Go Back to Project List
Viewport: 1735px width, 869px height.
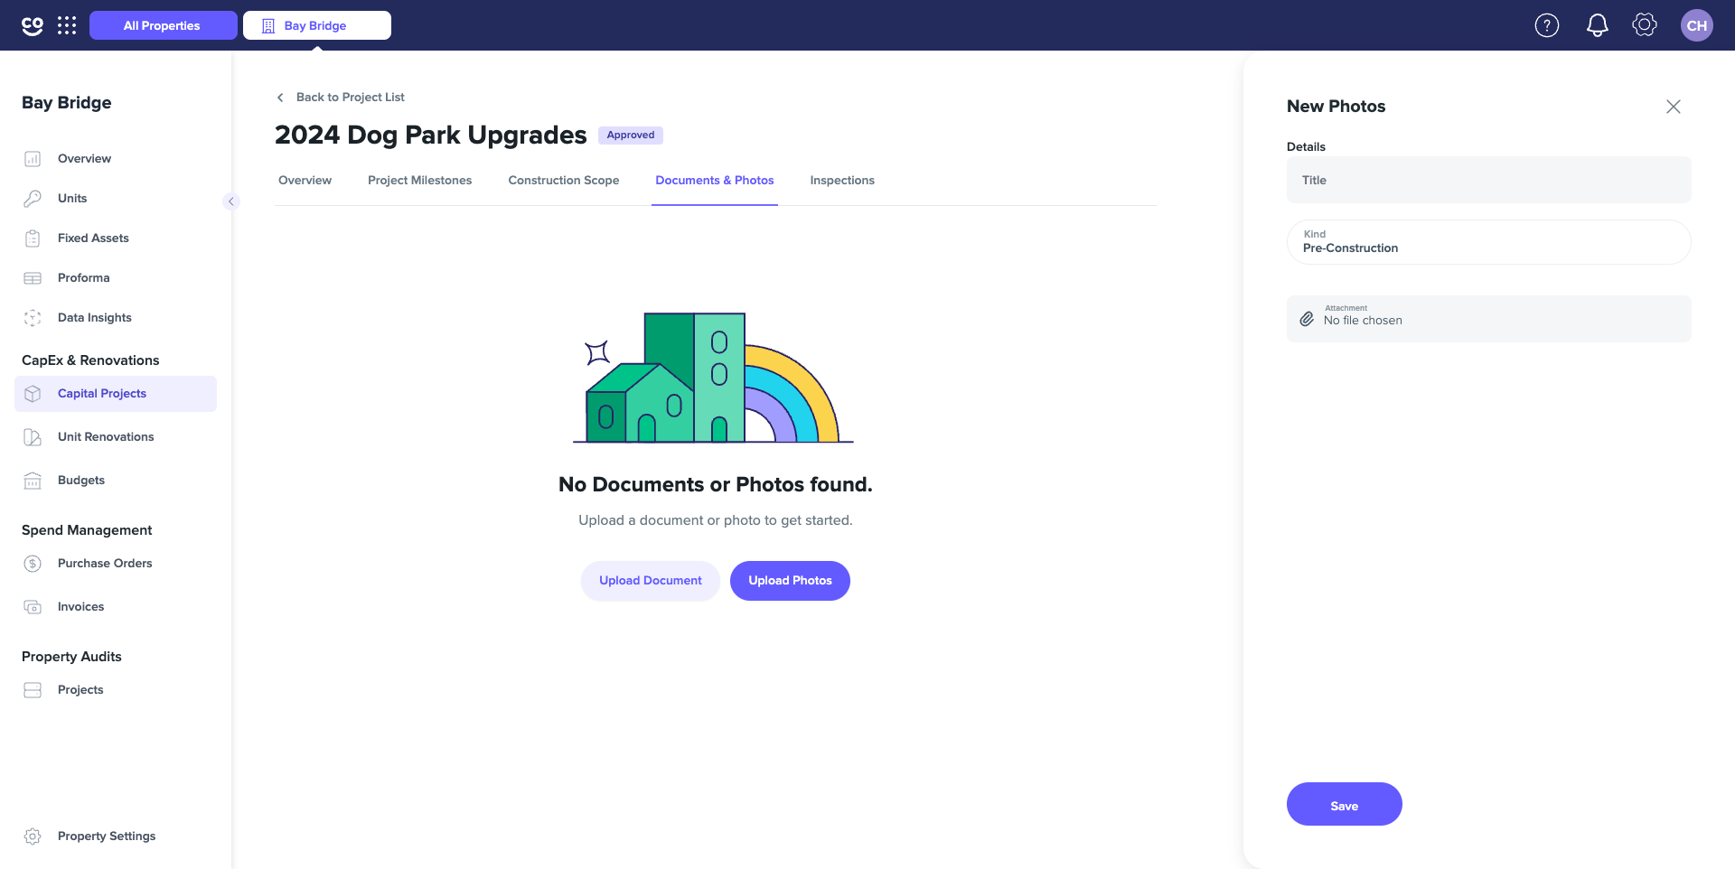click(351, 97)
